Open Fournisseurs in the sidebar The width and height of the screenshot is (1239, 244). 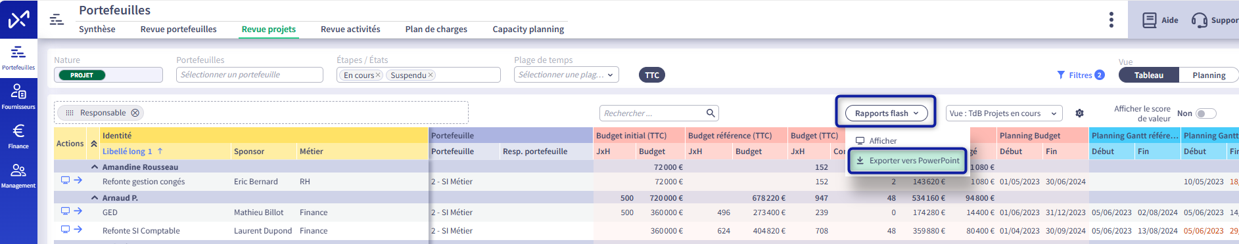[18, 97]
